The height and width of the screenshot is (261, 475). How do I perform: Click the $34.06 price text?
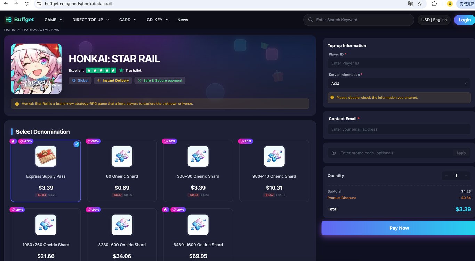122,256
